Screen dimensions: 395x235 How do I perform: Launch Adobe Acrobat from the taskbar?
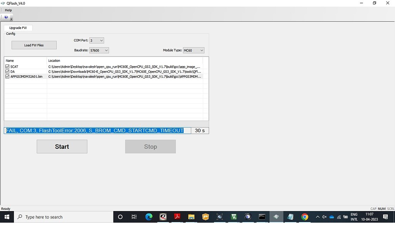point(177,217)
